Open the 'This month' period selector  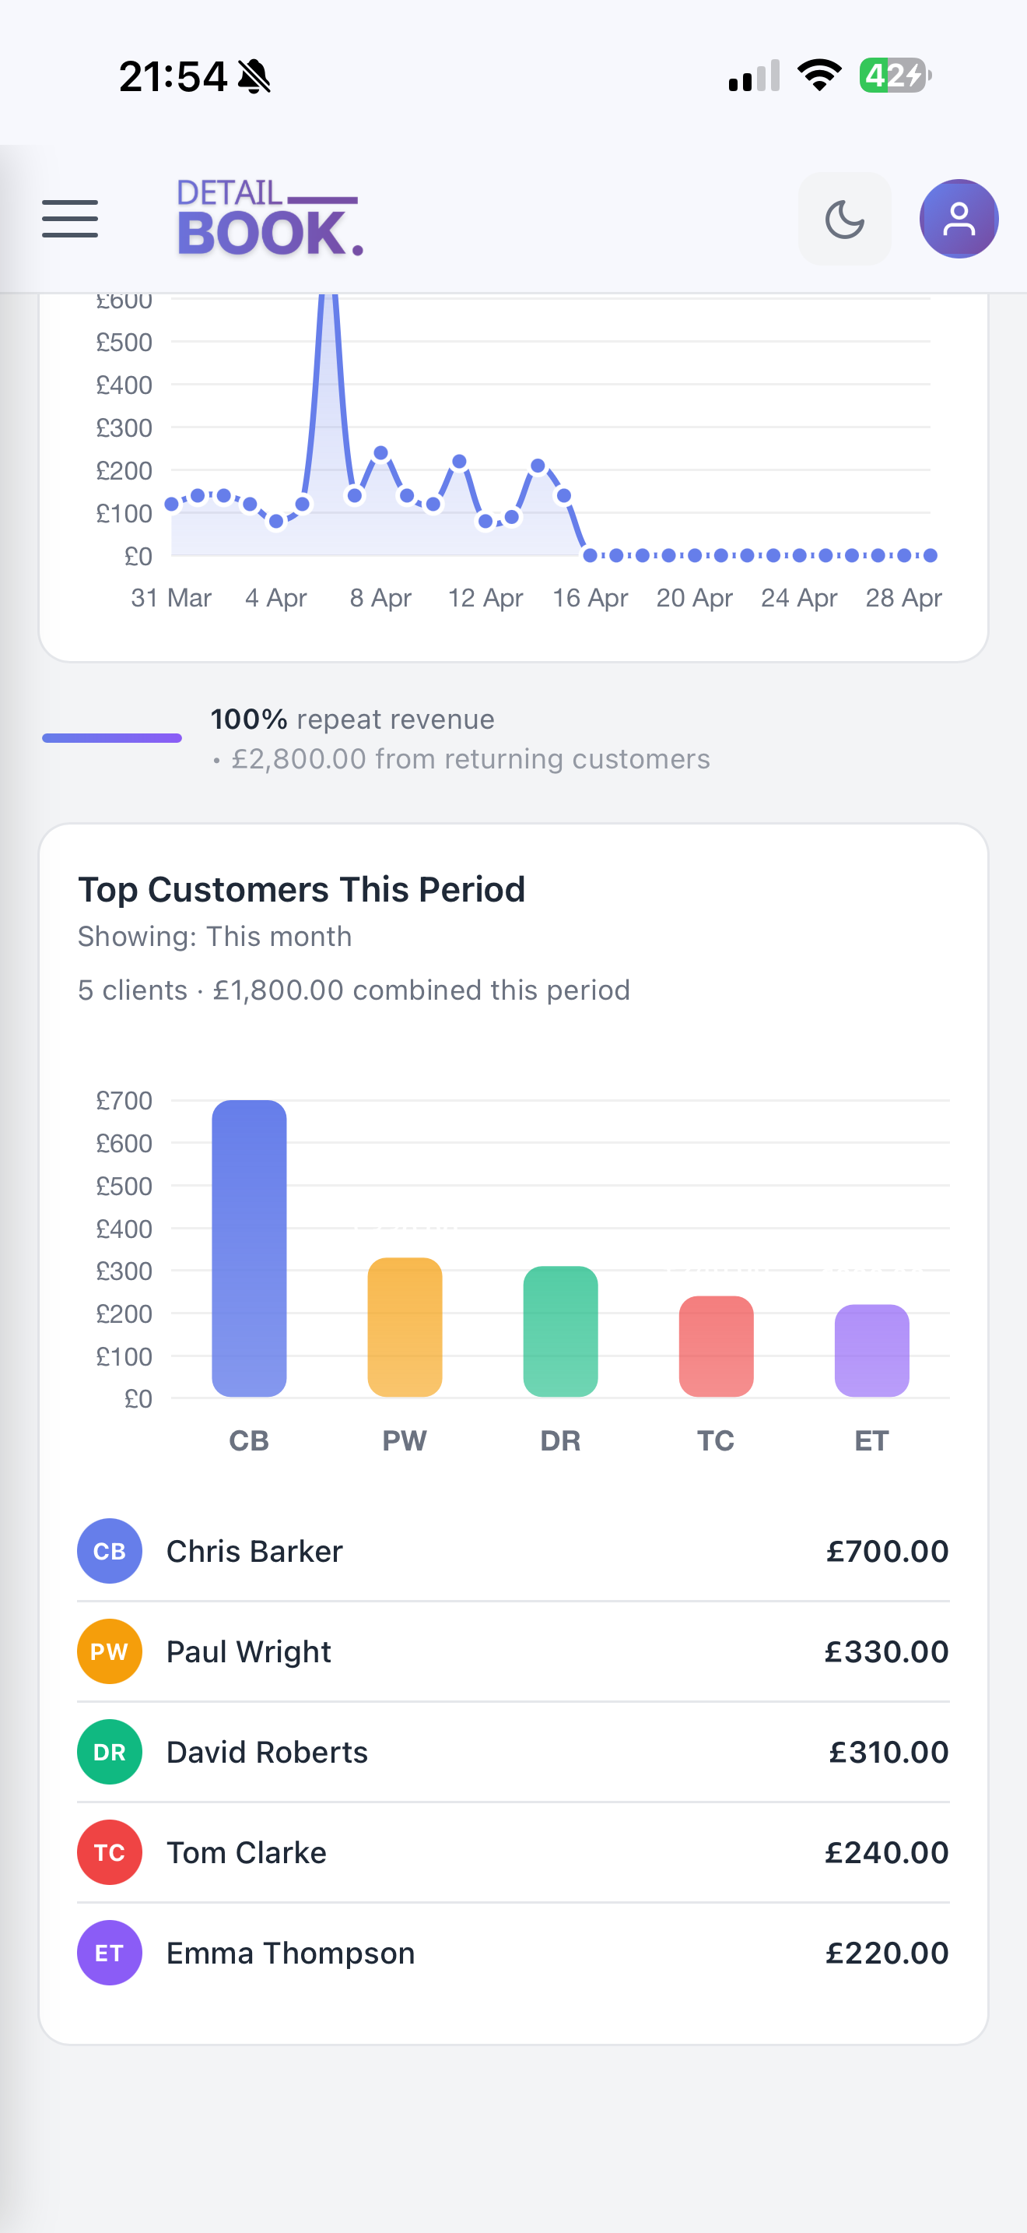(x=278, y=936)
